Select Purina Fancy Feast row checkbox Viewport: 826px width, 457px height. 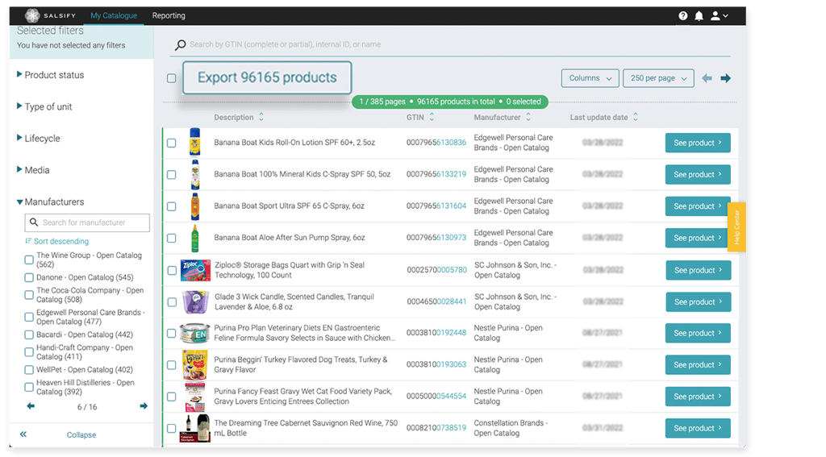[171, 397]
